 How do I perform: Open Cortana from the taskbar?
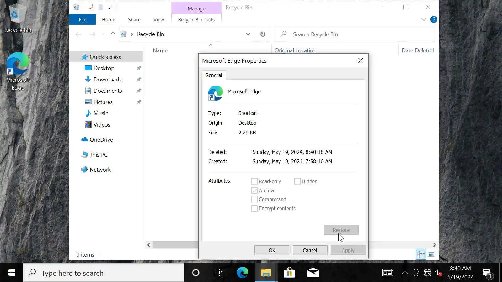coord(196,273)
